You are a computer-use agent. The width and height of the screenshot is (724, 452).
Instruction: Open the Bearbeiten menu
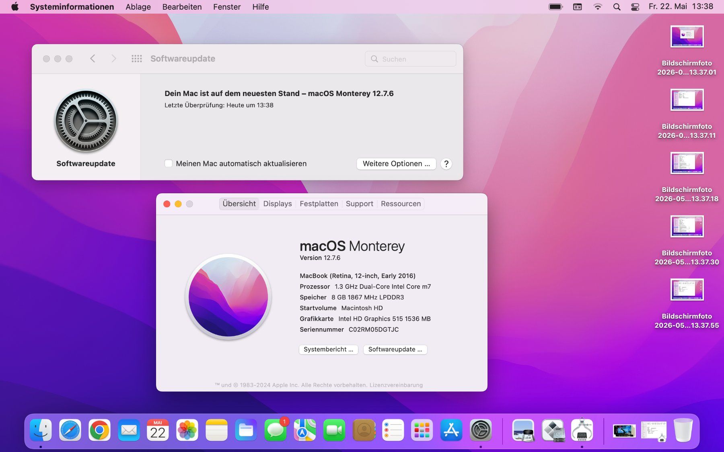point(182,7)
